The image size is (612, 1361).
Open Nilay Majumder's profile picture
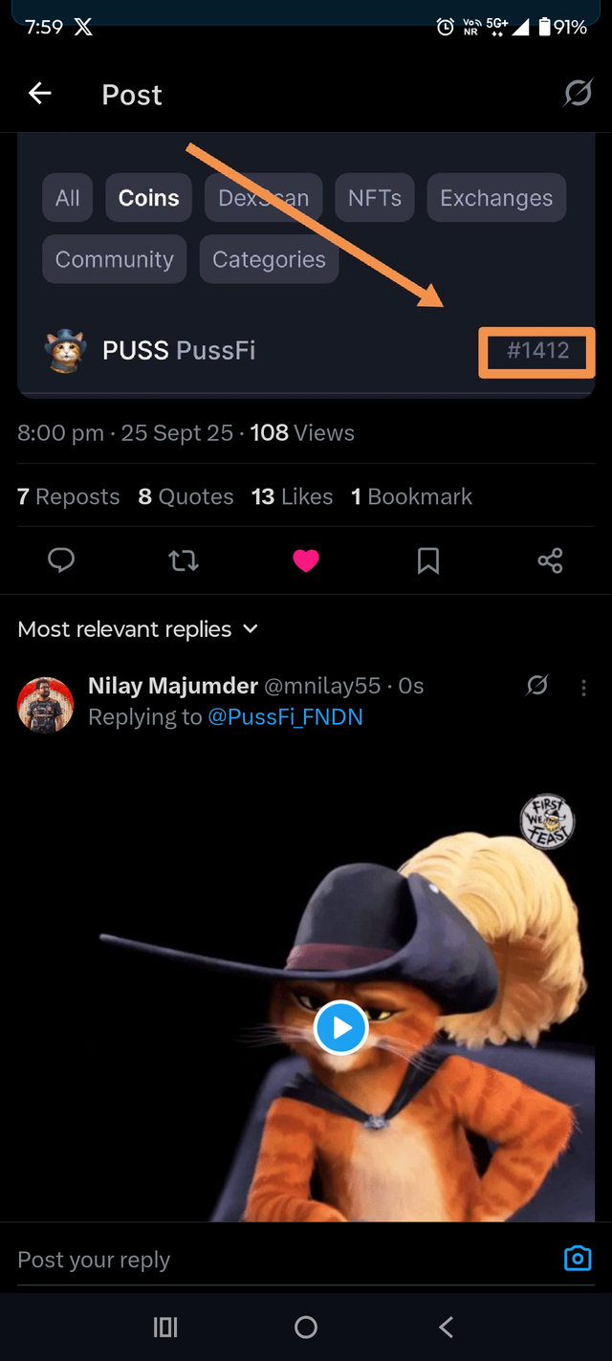tap(46, 705)
